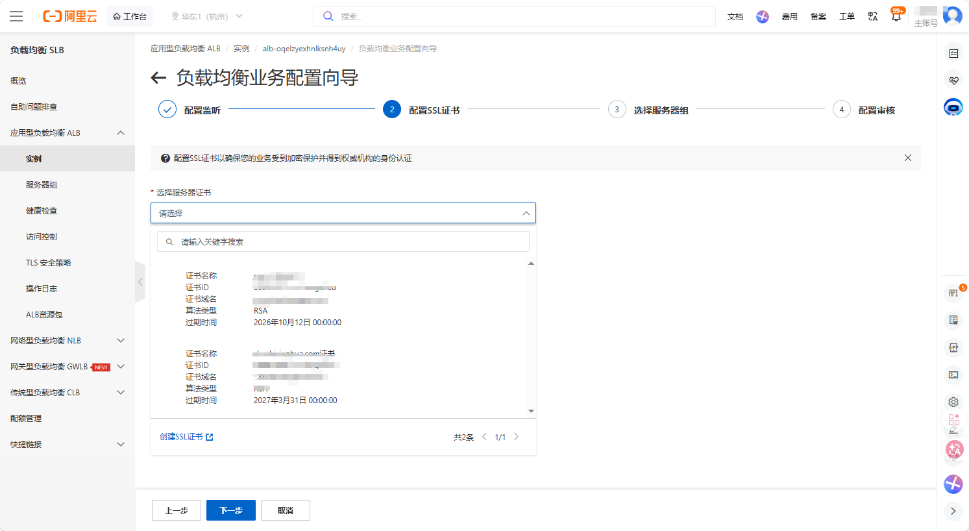Select 实例 in sidebar
The image size is (969, 531).
coord(67,159)
